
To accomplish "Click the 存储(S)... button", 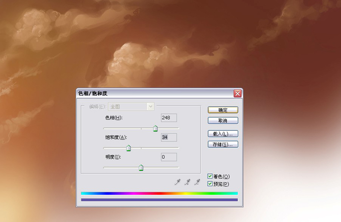I will coord(223,144).
